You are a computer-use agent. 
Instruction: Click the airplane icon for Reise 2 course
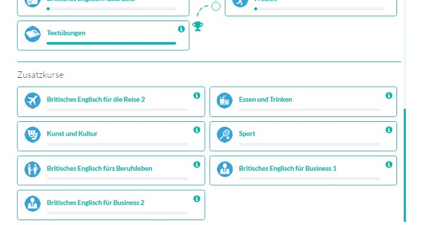[x=33, y=100]
